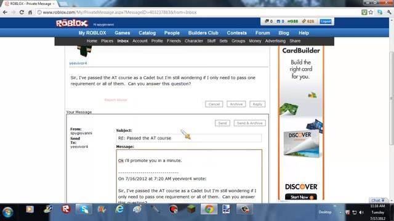Open the Games menu item

point(123,33)
